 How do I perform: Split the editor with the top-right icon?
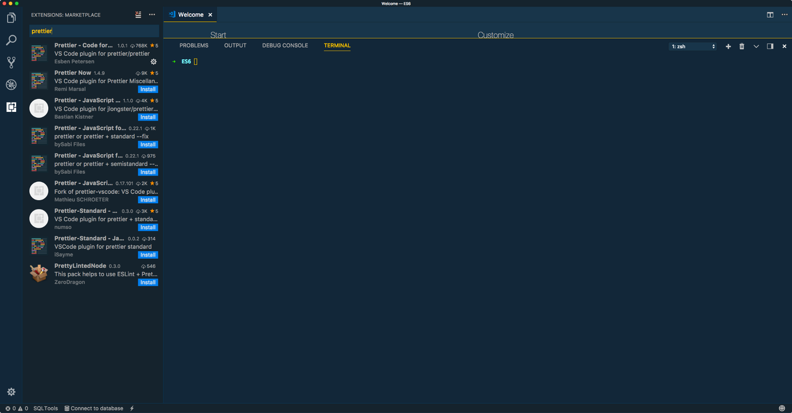point(770,15)
